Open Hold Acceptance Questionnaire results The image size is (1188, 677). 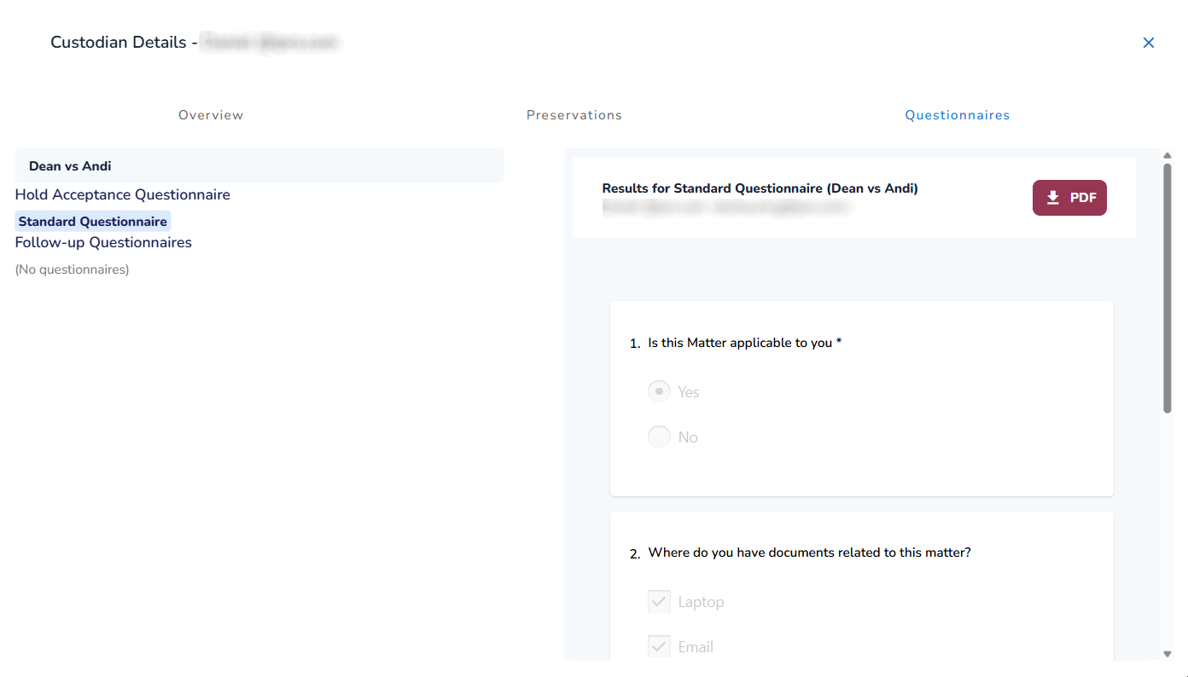(123, 194)
